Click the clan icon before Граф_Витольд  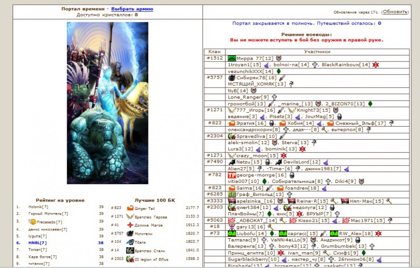(x=231, y=194)
